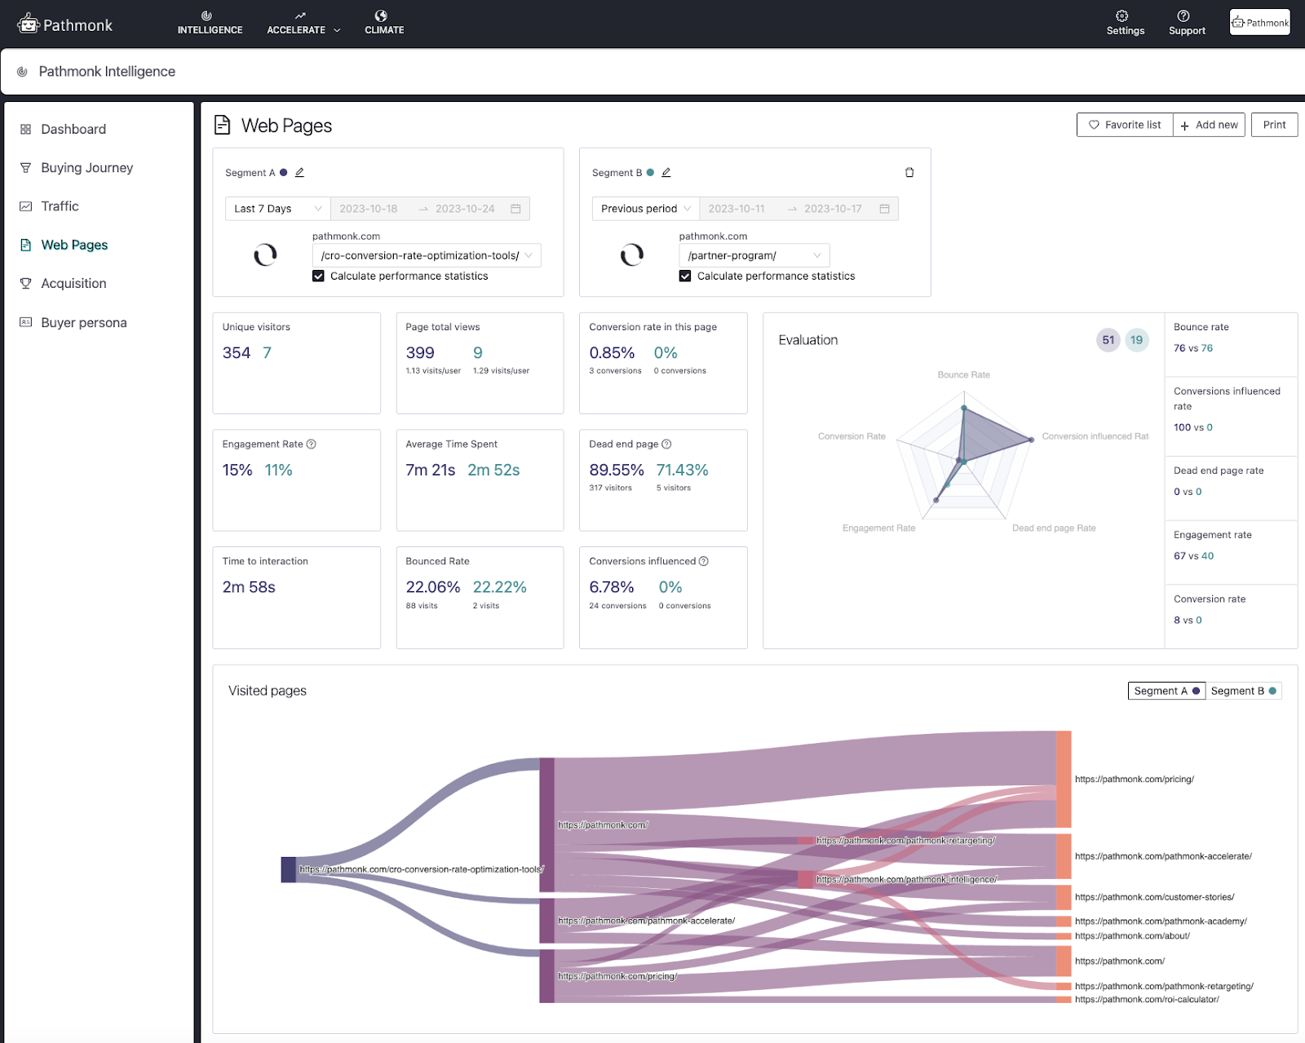Switch to the Traffic section

tap(60, 206)
